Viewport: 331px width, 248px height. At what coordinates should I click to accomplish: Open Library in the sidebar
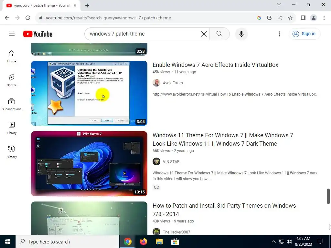tap(12, 128)
